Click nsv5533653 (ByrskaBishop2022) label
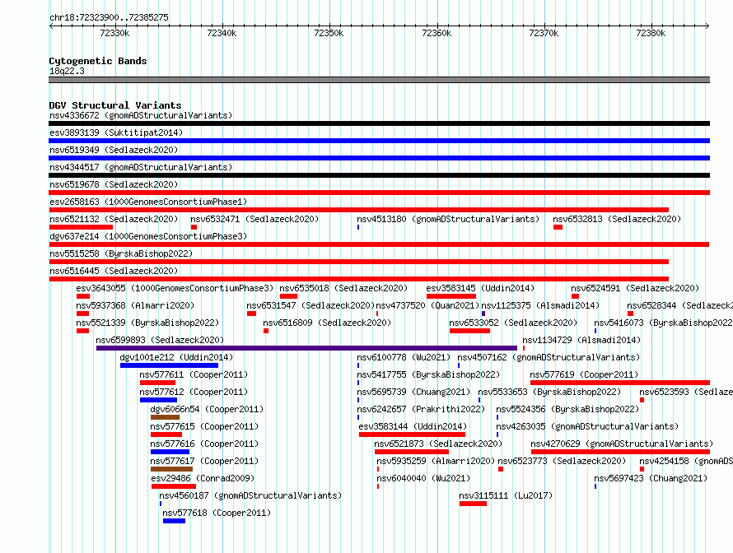Image resolution: width=733 pixels, height=553 pixels. tap(549, 392)
